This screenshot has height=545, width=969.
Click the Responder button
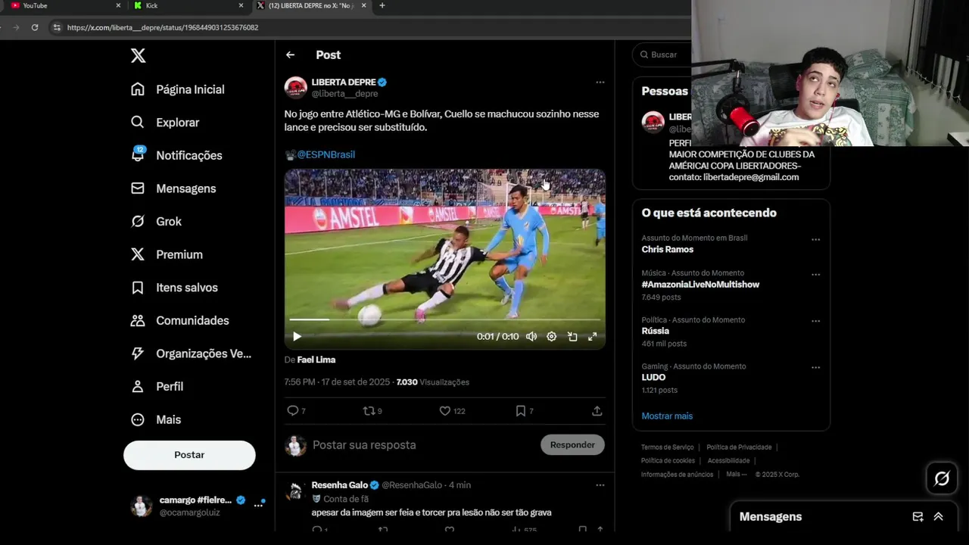tap(572, 445)
